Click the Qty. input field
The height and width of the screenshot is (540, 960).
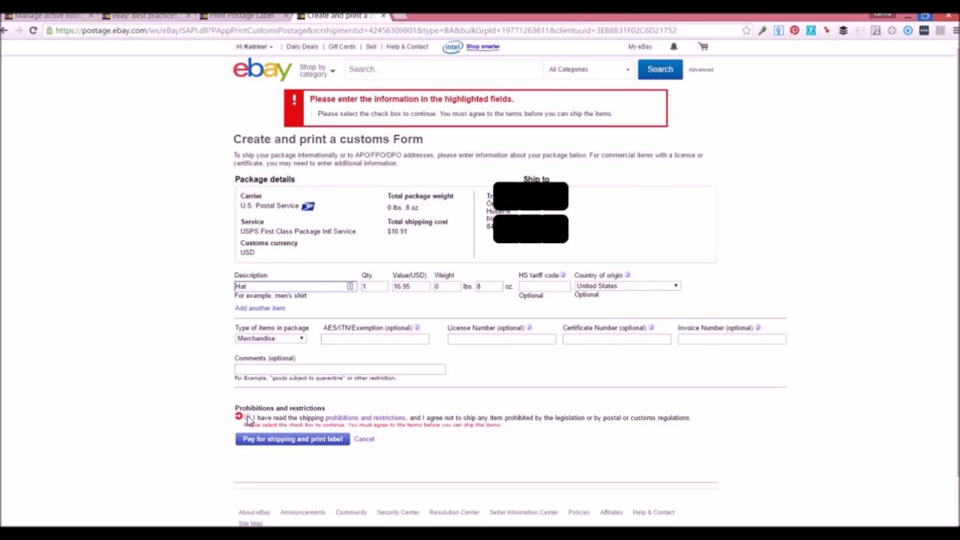pyautogui.click(x=374, y=286)
